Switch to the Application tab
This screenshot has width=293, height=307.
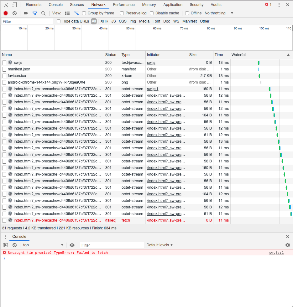173,4
